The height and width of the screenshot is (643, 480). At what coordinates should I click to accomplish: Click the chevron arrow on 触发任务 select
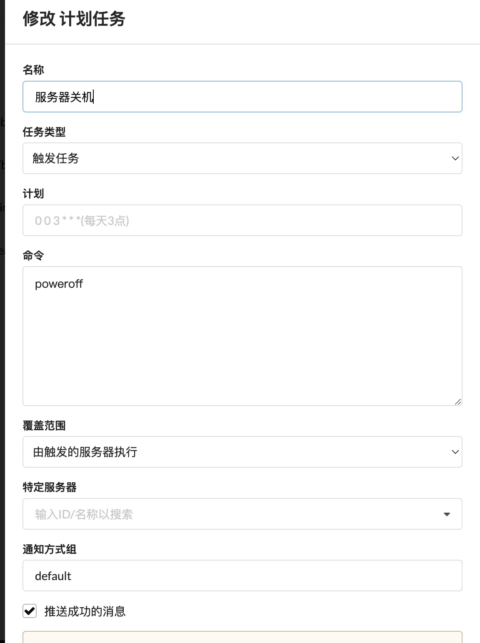(455, 158)
